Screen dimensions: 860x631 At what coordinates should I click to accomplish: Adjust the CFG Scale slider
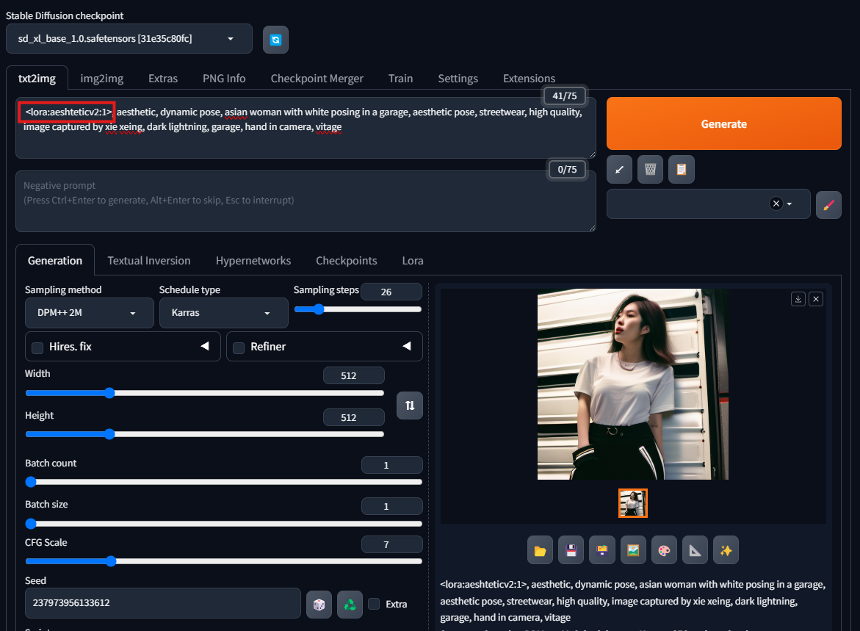224,560
